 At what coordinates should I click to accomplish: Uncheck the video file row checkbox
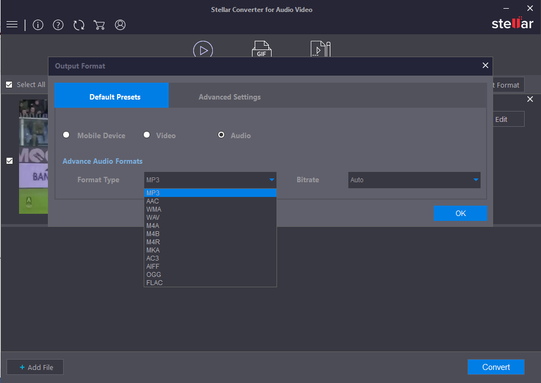click(x=10, y=160)
